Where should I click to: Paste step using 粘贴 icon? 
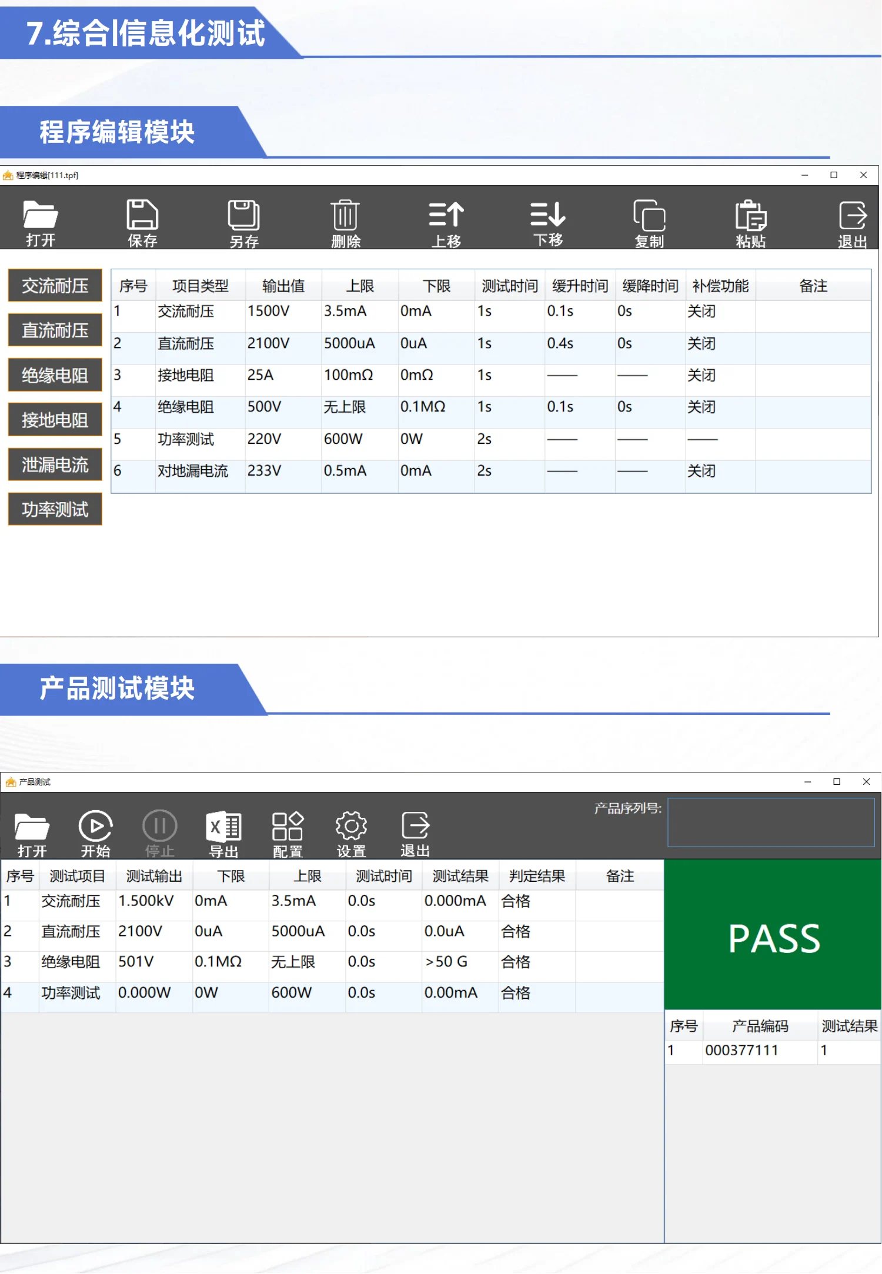pyautogui.click(x=751, y=222)
